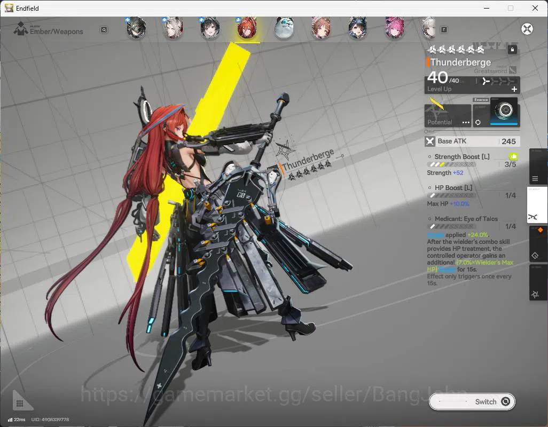Click the grid menu icon in bottom-left corner
The height and width of the screenshot is (427, 548).
point(20,404)
